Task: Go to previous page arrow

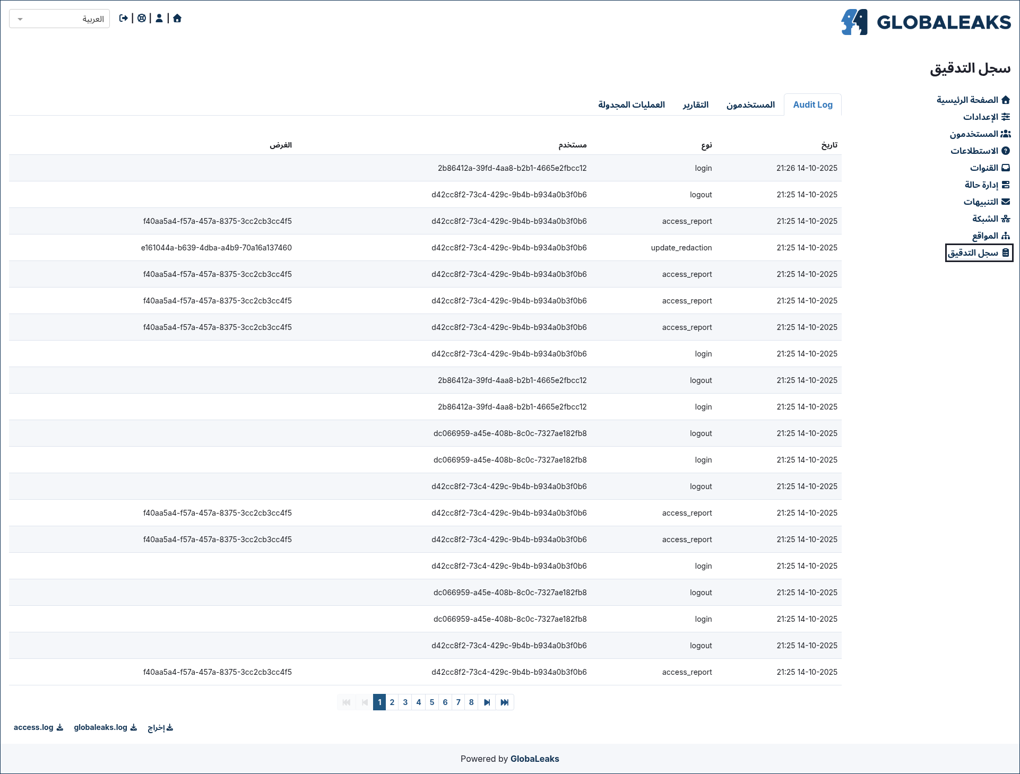Action: [365, 702]
